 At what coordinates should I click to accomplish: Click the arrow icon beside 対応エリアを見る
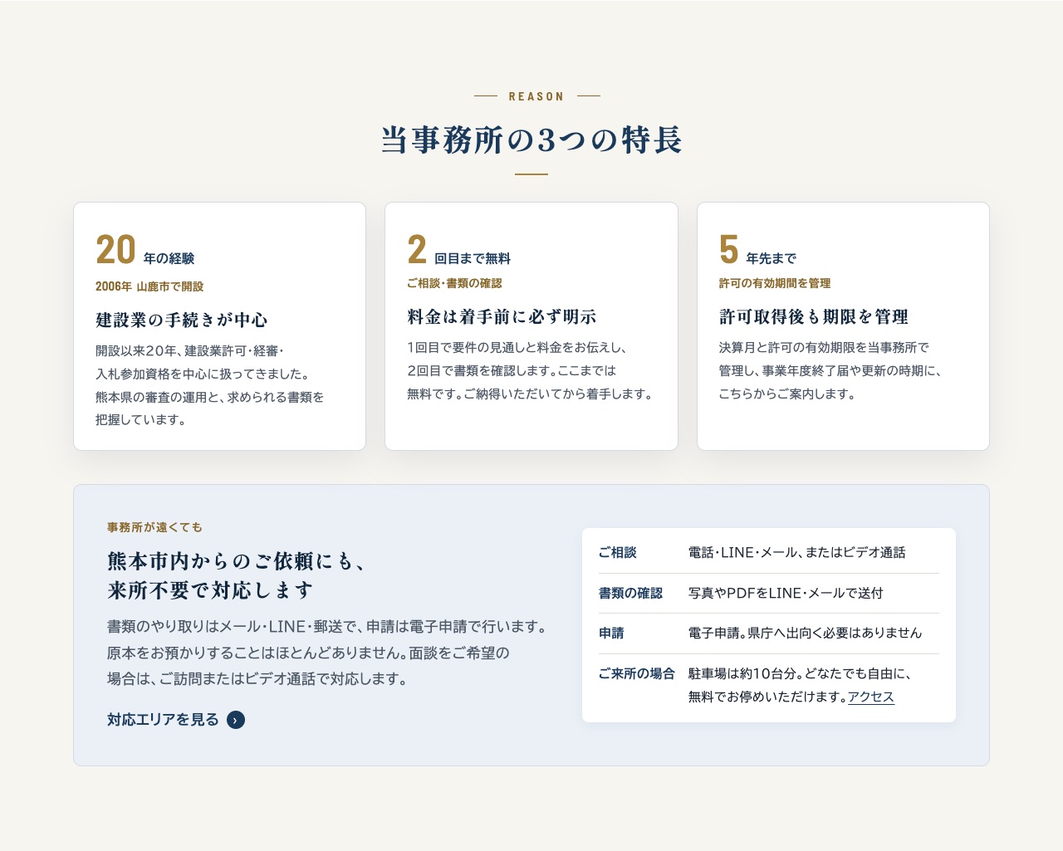click(x=236, y=720)
